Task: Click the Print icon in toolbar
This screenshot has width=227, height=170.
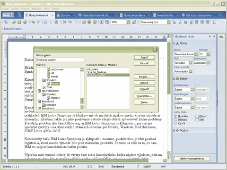Action: (25, 22)
